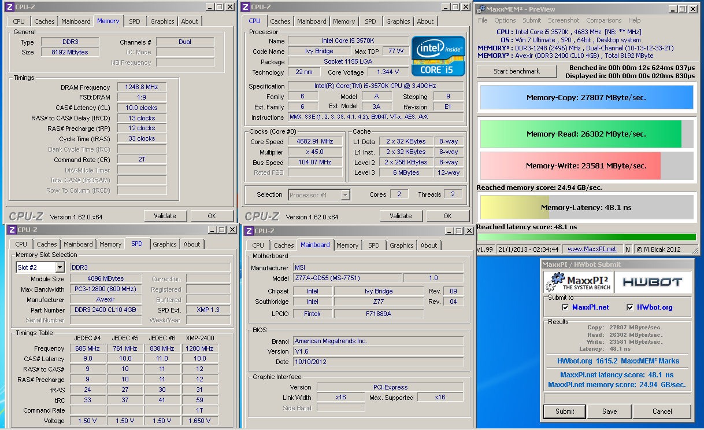
Task: Select About tab in the CPU window
Action: click(x=425, y=21)
